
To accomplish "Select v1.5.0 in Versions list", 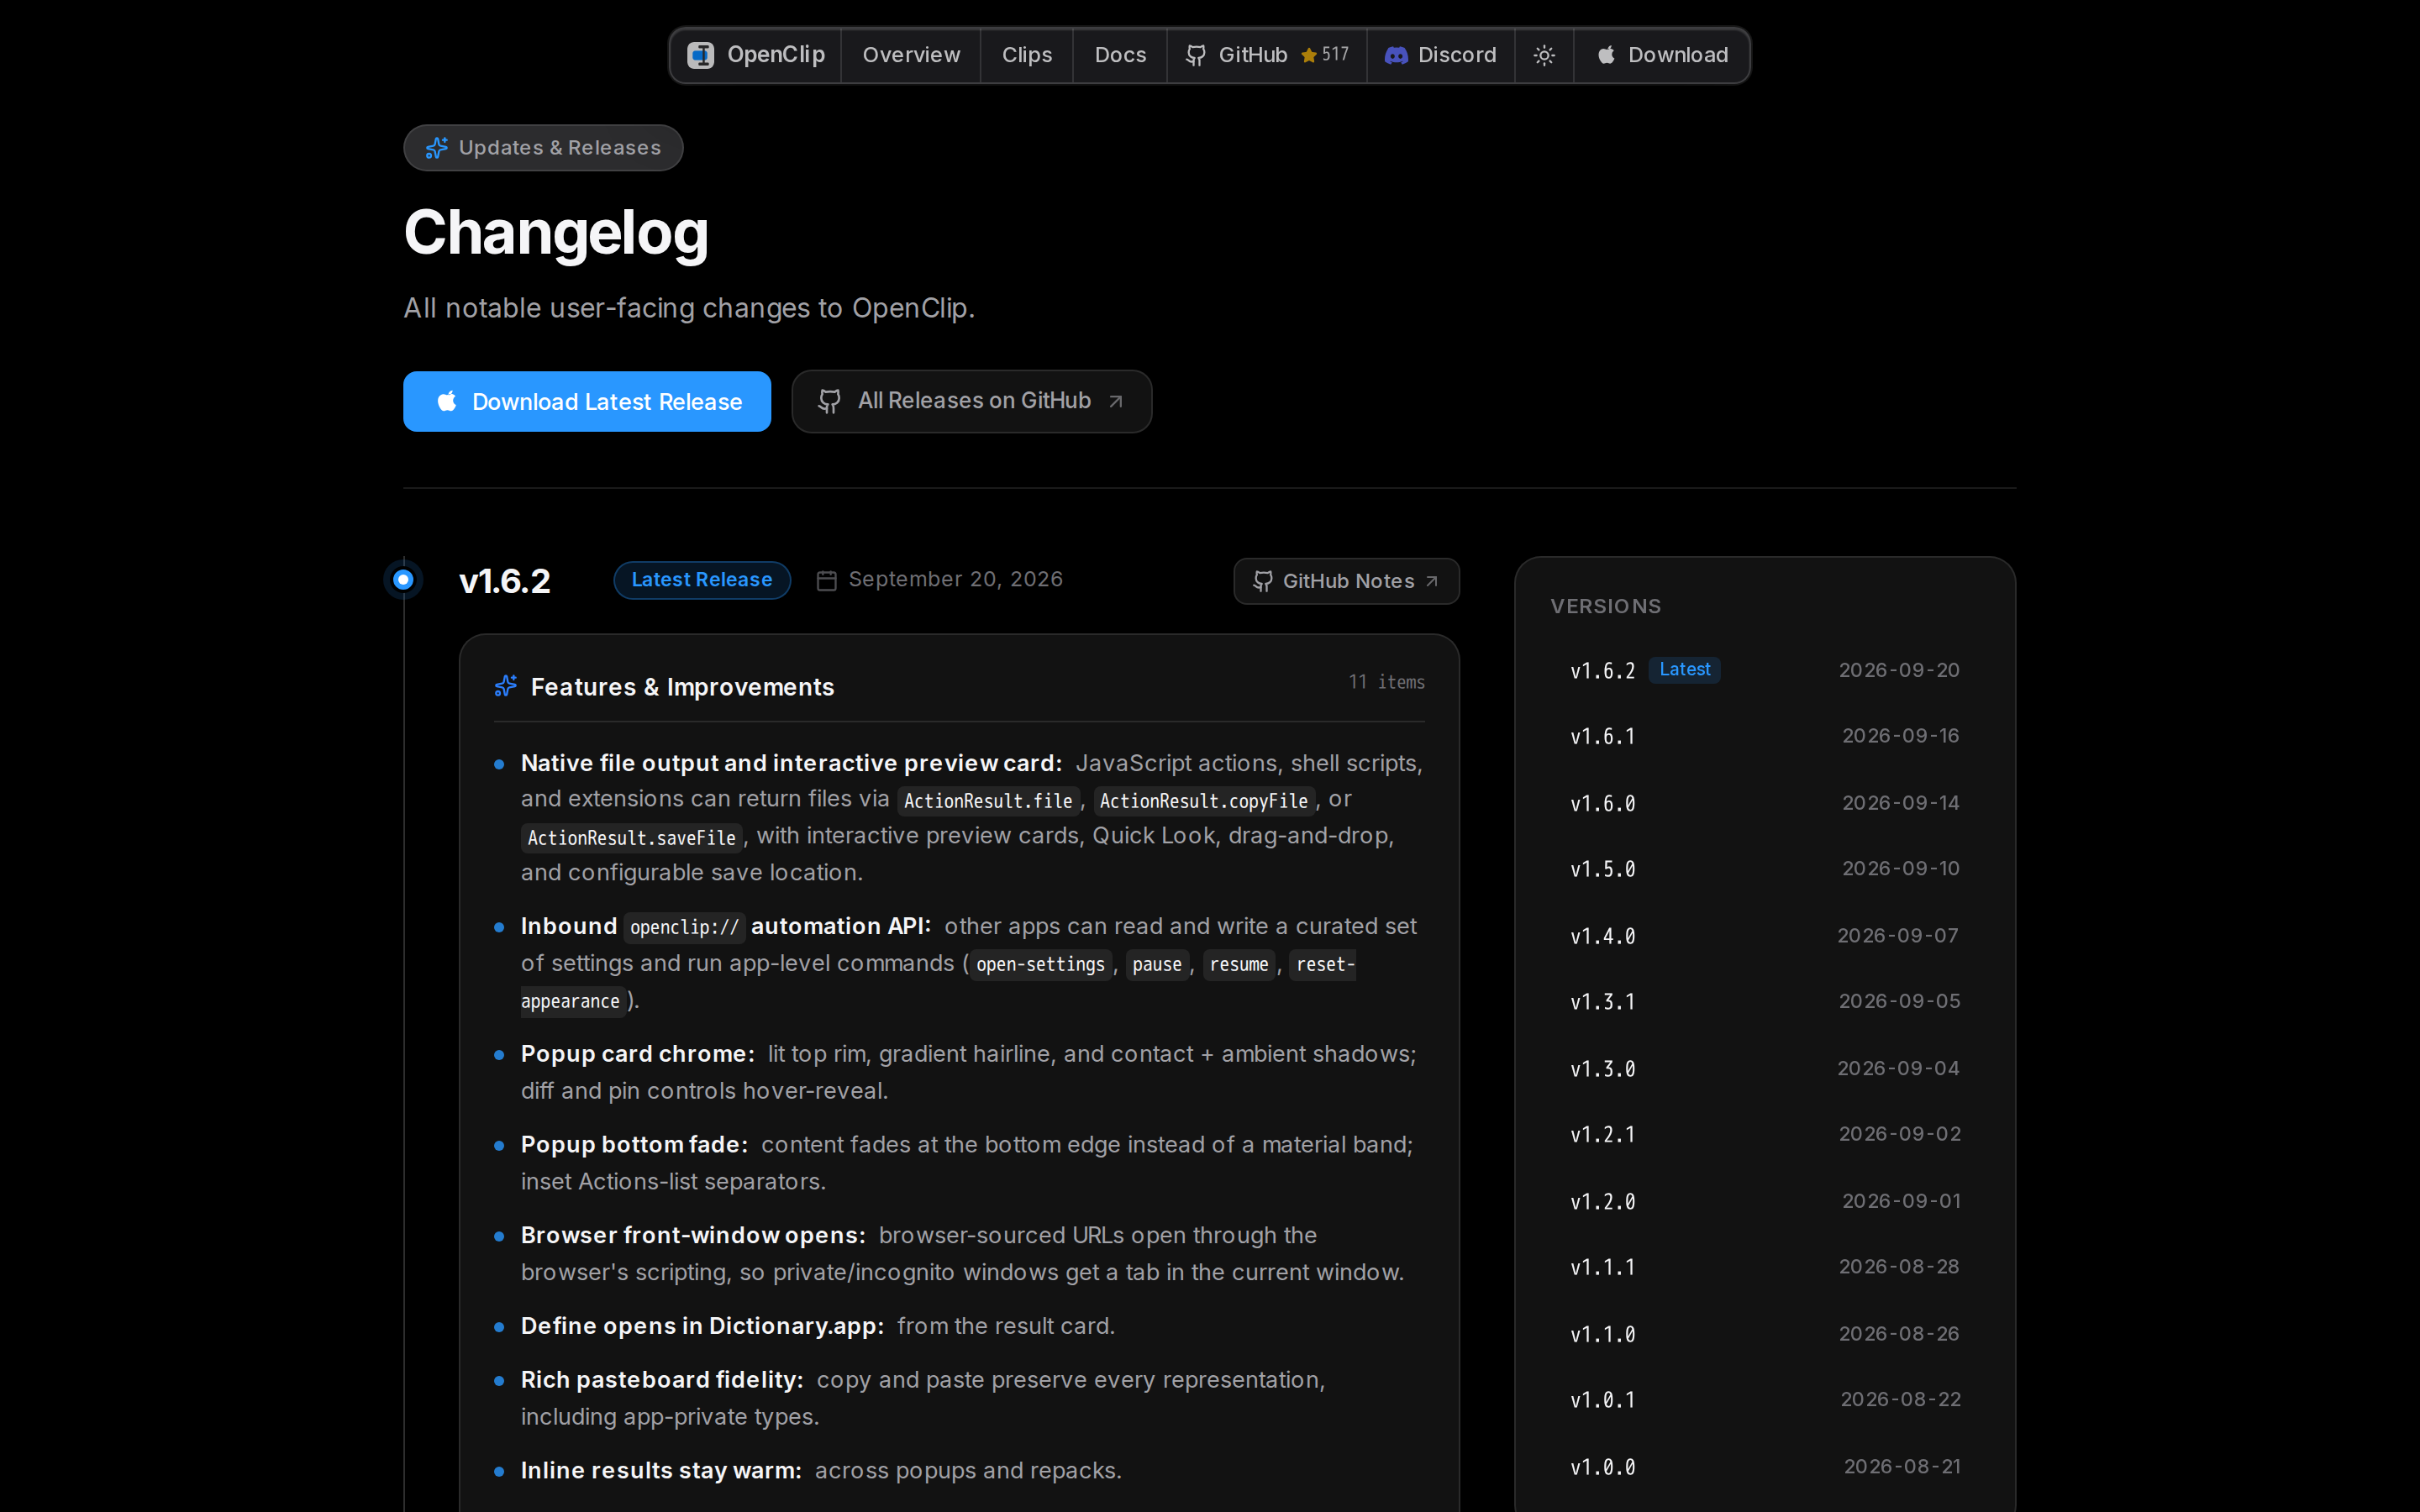I will click(x=1765, y=869).
